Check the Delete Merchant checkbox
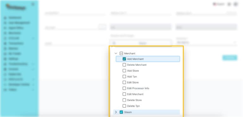243x117 pixels. coord(124,65)
